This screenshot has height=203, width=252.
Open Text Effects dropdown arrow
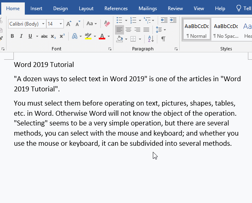pos(80,36)
